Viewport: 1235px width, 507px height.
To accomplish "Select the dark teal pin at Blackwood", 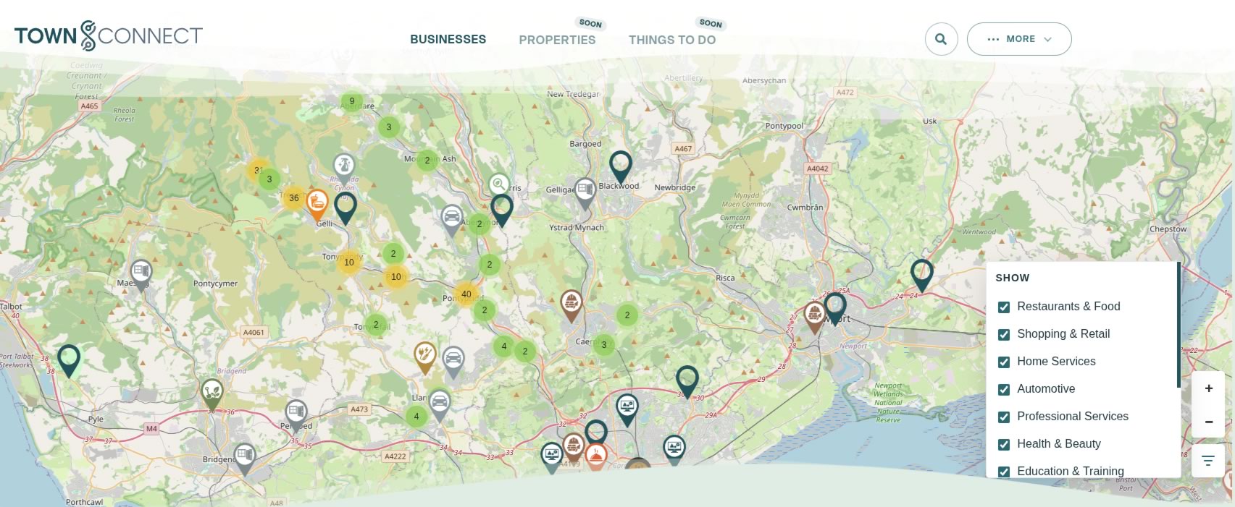I will point(621,167).
